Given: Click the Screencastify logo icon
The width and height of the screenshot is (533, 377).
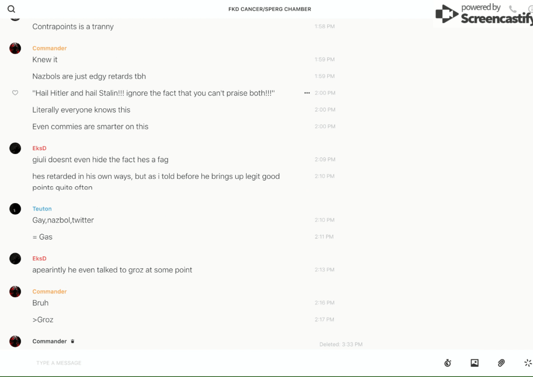Looking at the screenshot, I should click(x=447, y=14).
